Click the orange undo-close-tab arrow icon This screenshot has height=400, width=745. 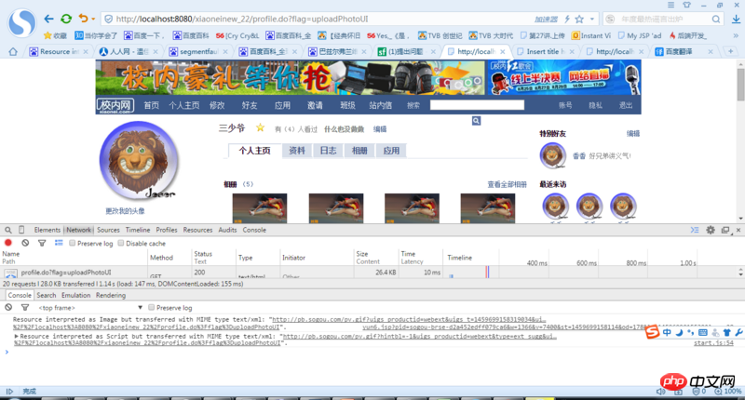pyautogui.click(x=83, y=19)
